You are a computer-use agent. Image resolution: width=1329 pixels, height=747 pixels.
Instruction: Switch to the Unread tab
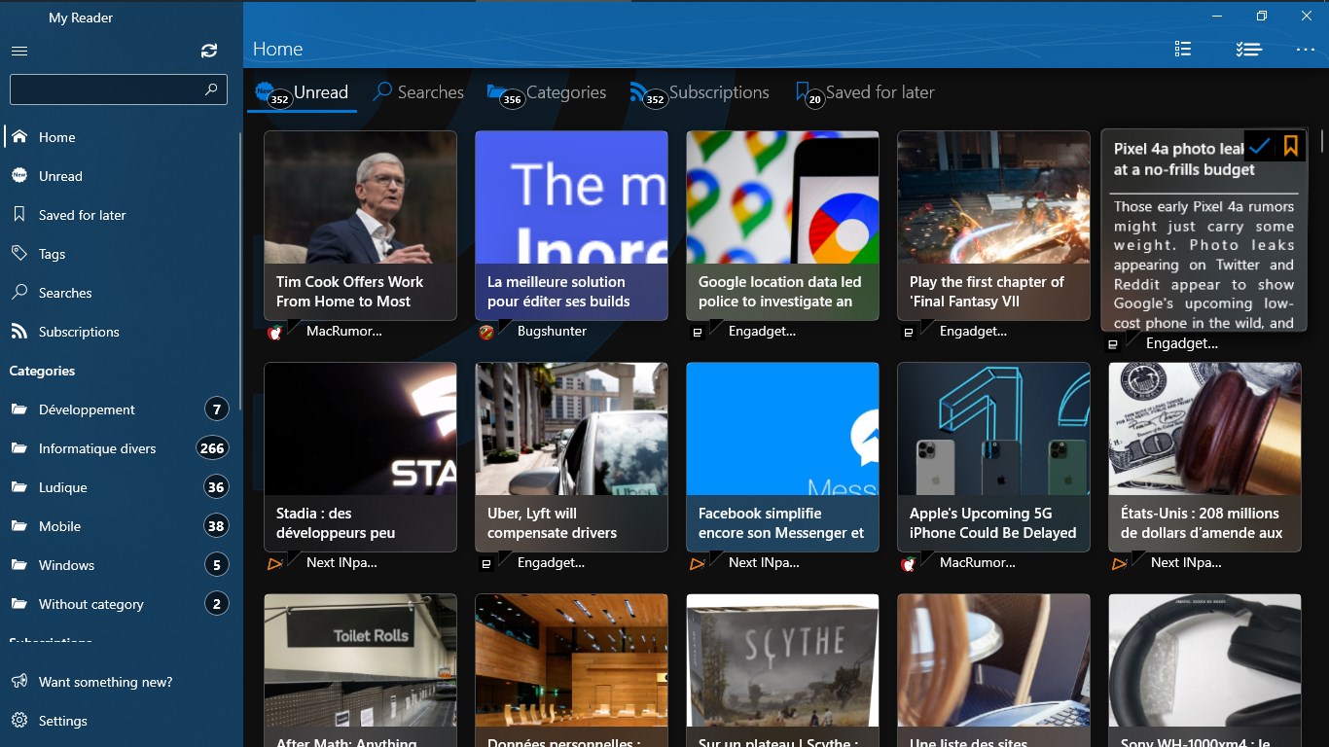click(x=302, y=92)
